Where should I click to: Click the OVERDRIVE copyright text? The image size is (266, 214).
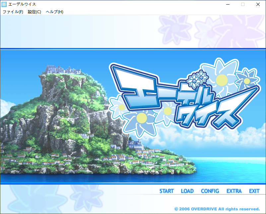pos(217,209)
